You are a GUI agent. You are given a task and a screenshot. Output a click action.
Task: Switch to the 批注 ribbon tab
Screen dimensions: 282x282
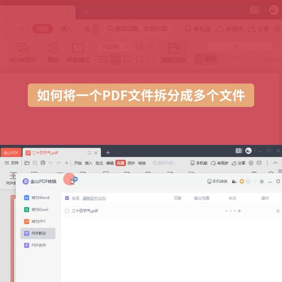coord(99,163)
